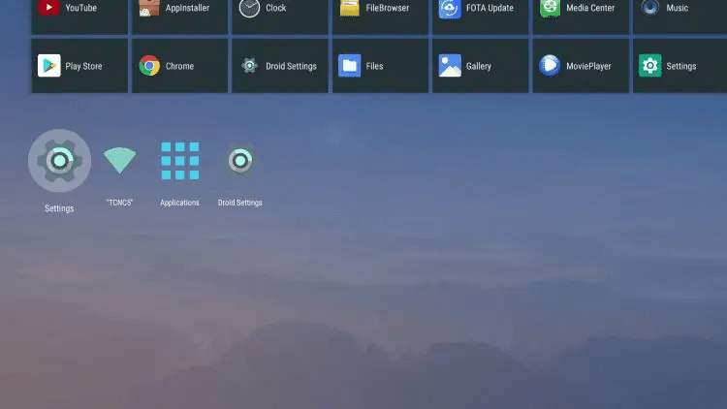The height and width of the screenshot is (409, 727).
Task: Open the green Settings app tile
Action: coord(680,66)
